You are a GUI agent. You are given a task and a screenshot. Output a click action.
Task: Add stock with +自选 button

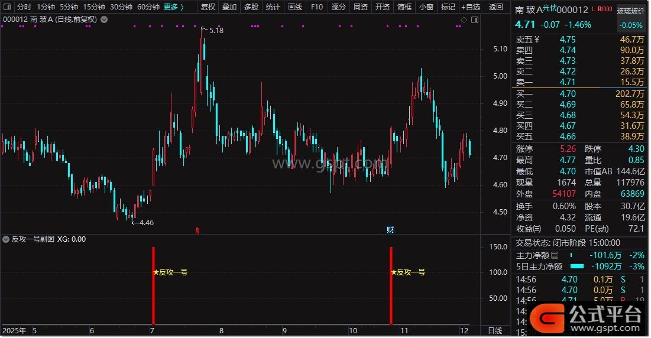tap(471, 7)
